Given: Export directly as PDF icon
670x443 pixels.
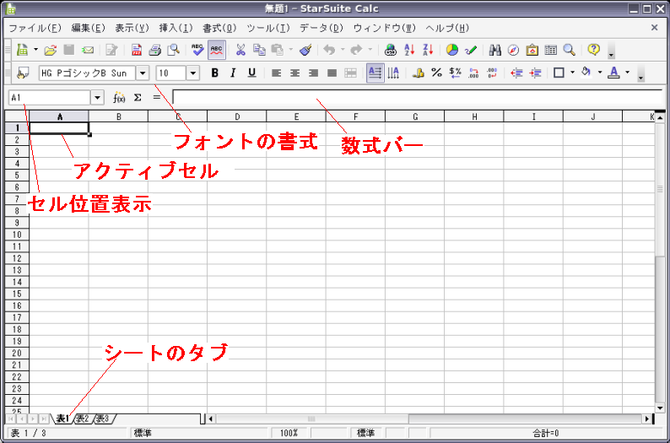Looking at the screenshot, I should tap(137, 50).
